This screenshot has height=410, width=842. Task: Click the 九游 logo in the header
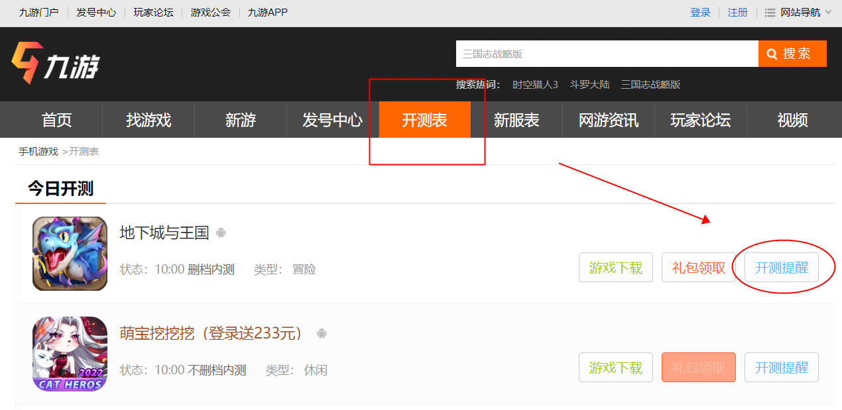tap(55, 64)
